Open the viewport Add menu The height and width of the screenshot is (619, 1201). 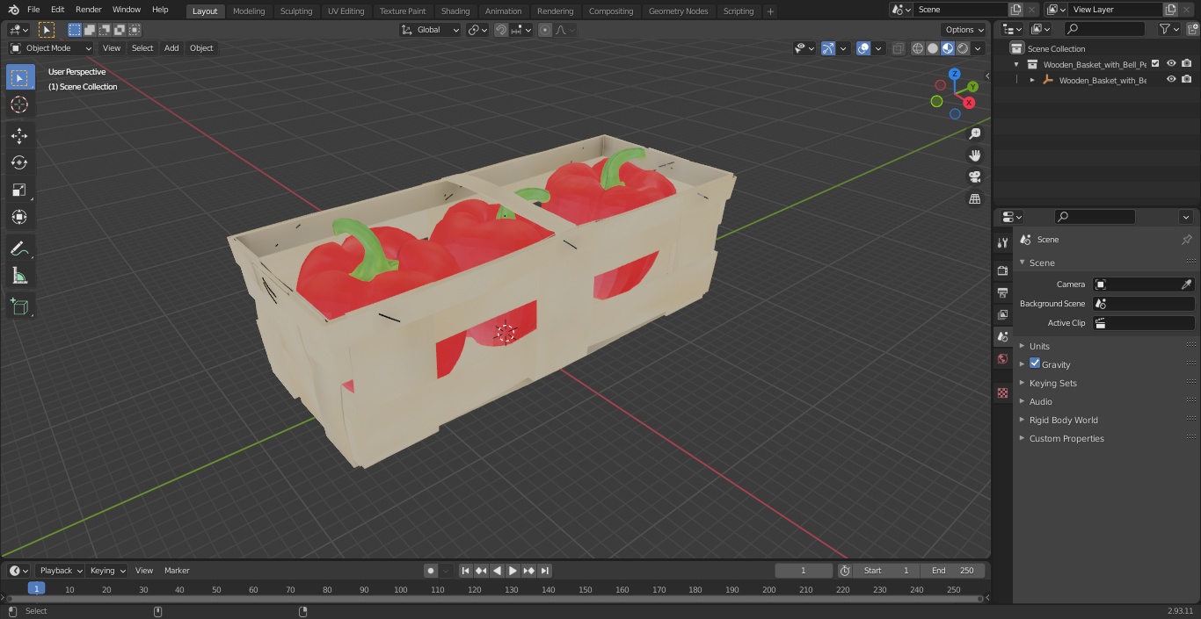pyautogui.click(x=171, y=48)
